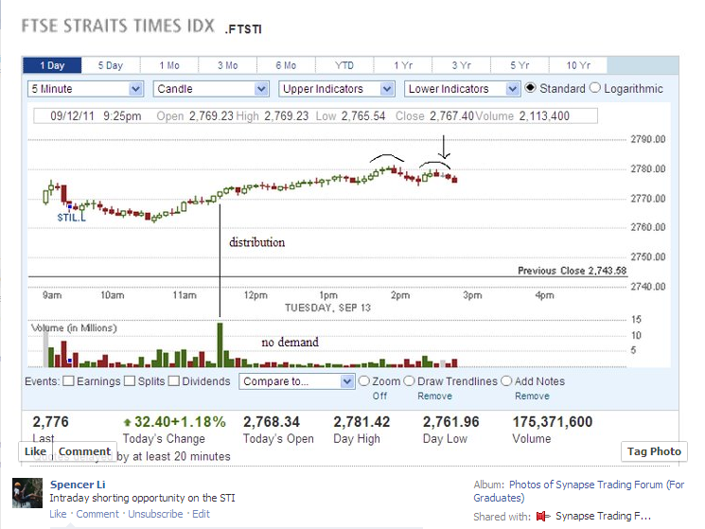This screenshot has width=705, height=529.
Task: Click the Synapse Trading Forum flag icon
Action: (x=542, y=516)
